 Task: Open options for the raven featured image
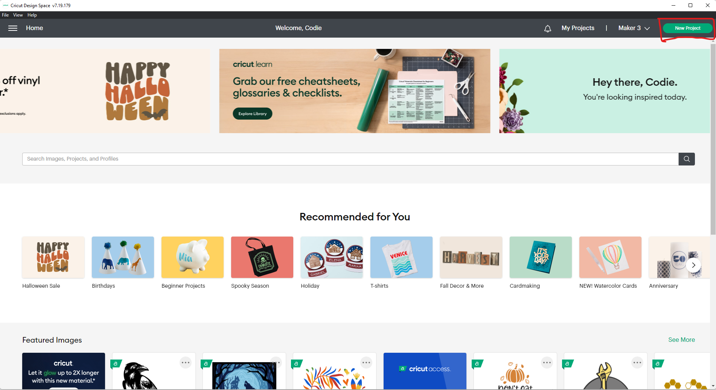point(186,363)
